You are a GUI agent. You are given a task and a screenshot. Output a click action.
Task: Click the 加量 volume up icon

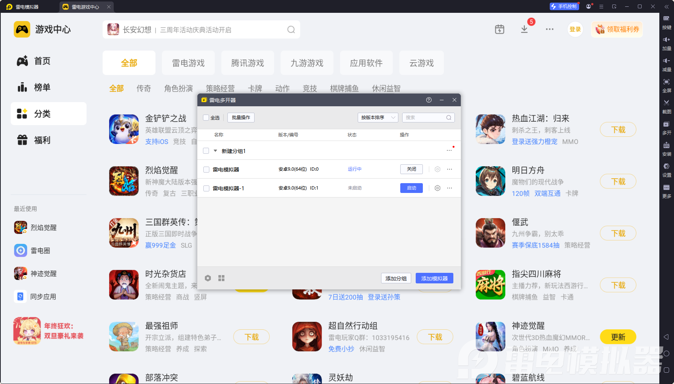click(x=666, y=44)
